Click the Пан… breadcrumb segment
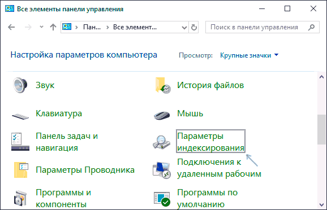The image size is (327, 210). [92, 27]
